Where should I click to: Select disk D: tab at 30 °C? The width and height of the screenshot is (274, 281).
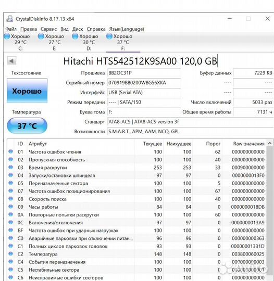[89, 42]
